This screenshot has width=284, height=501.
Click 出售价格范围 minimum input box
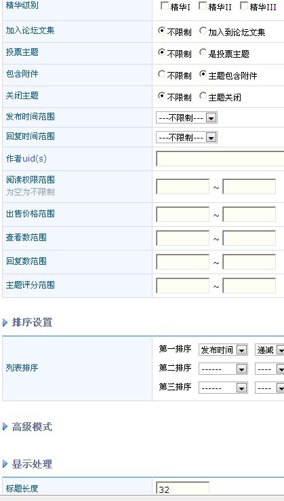click(182, 215)
